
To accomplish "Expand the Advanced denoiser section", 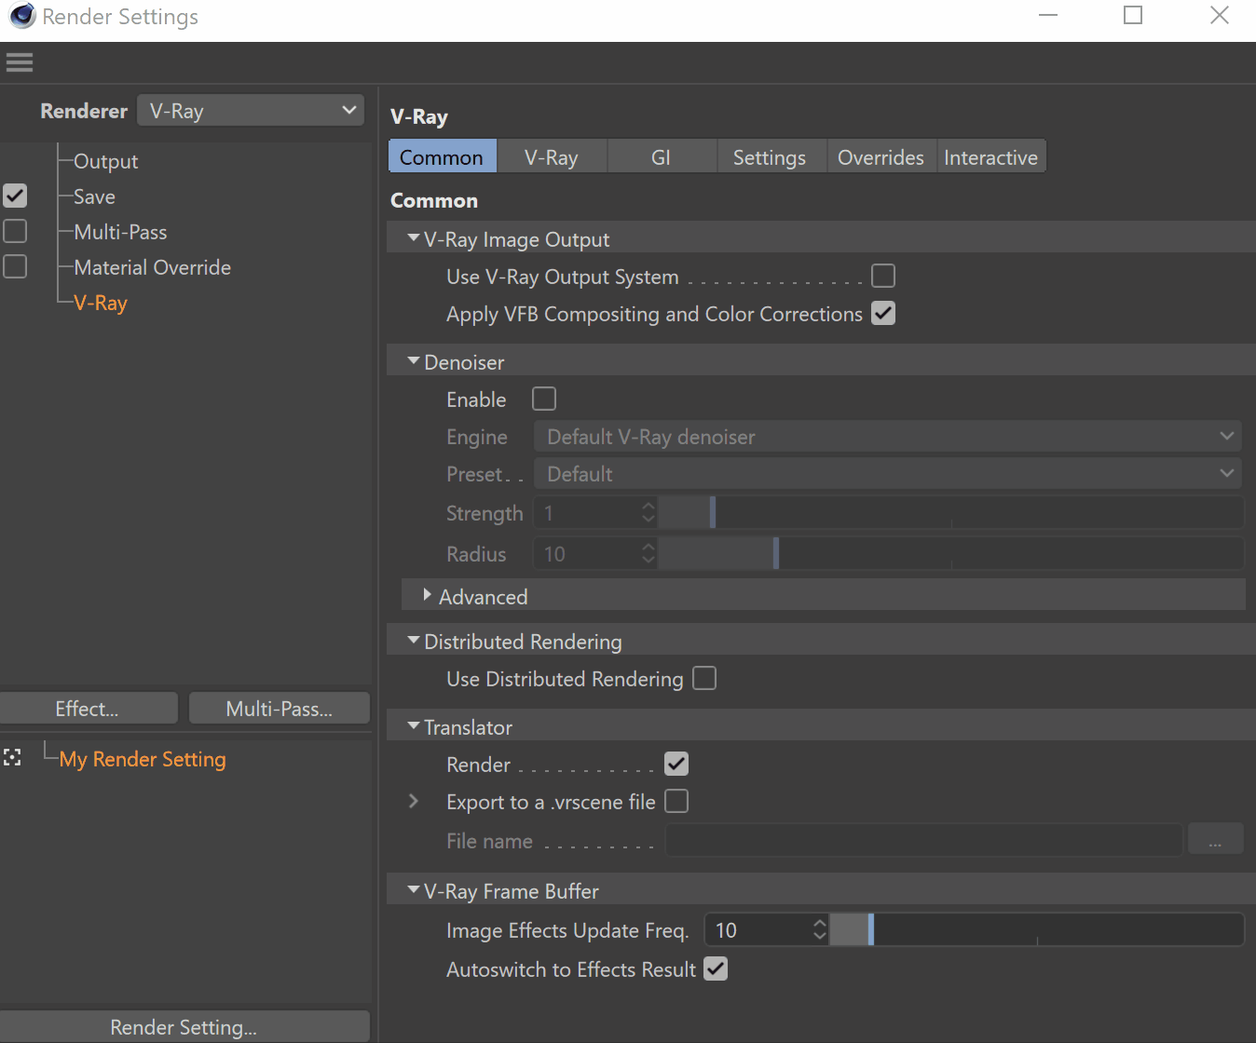I will pos(428,595).
